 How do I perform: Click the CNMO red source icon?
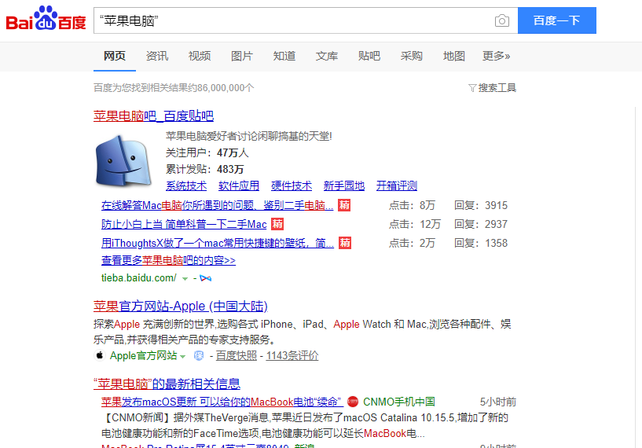[353, 402]
